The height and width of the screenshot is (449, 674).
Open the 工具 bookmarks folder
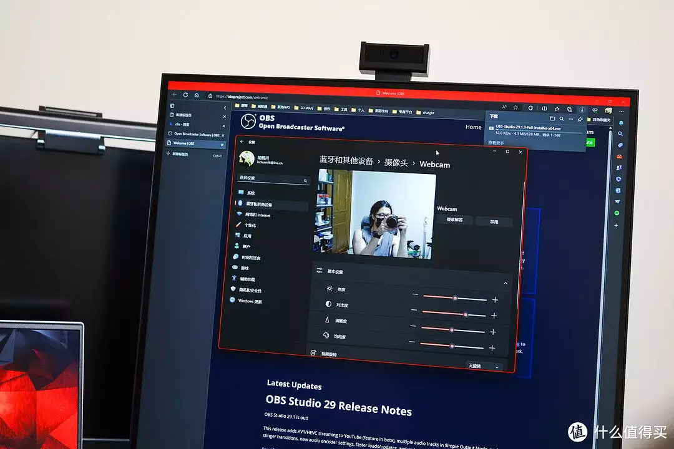coord(341,109)
